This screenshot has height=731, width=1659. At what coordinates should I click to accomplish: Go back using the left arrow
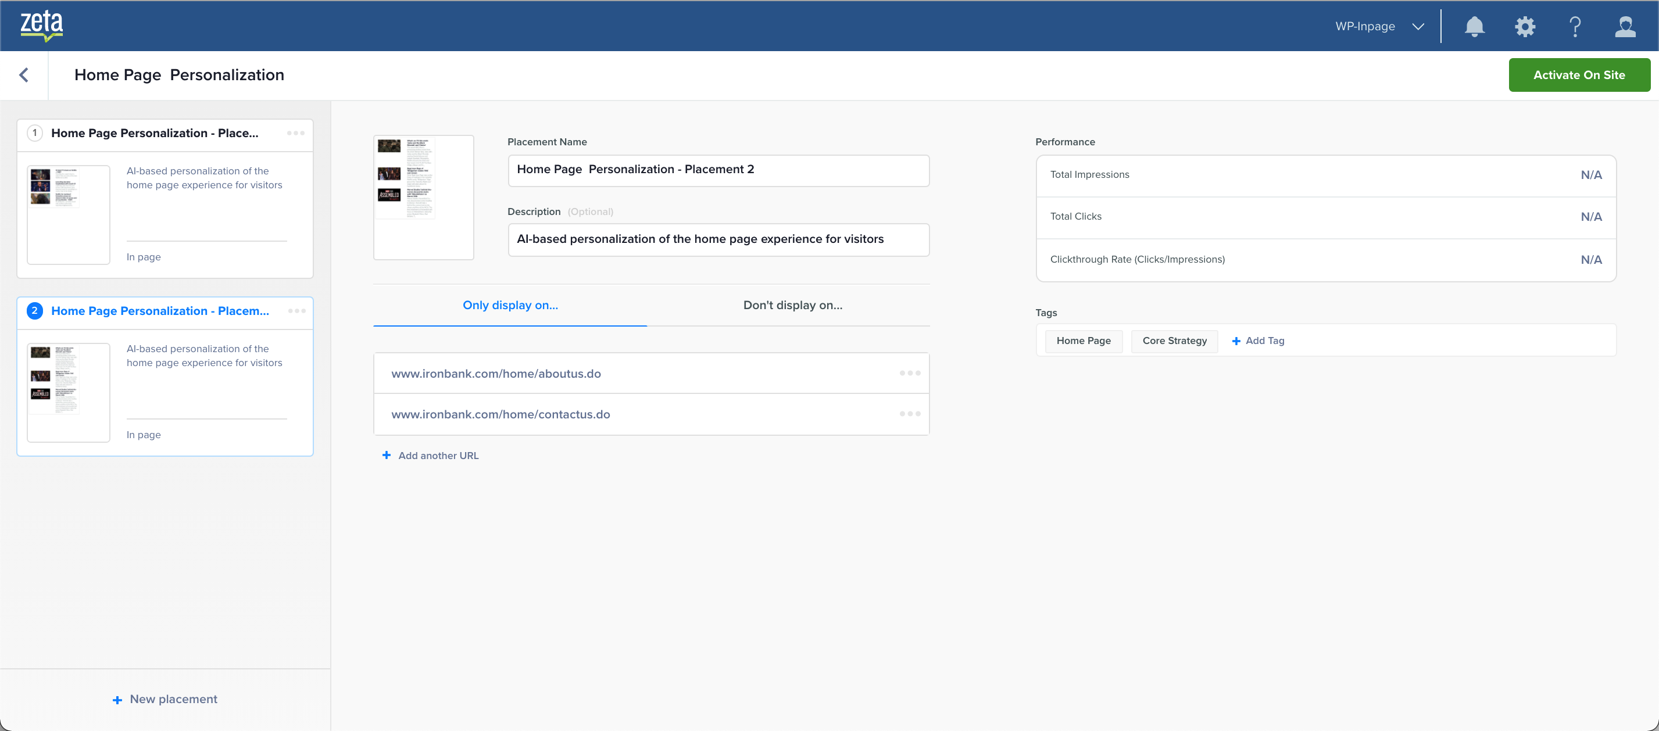(x=24, y=75)
